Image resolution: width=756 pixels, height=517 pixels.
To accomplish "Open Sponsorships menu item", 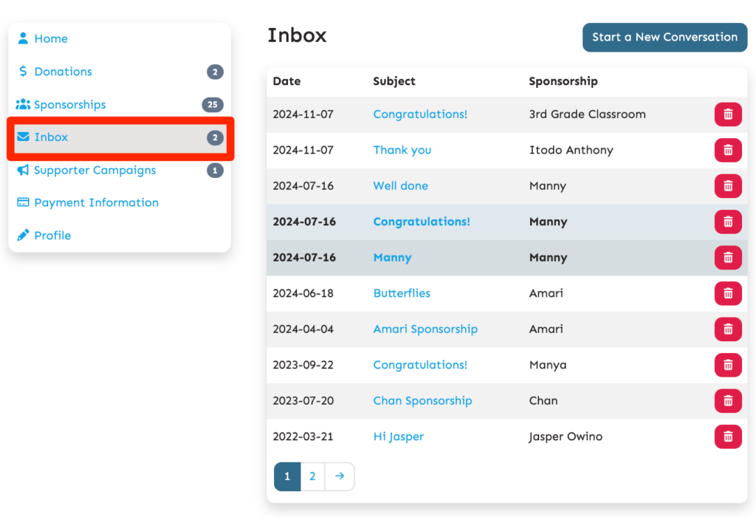I will pos(69,105).
